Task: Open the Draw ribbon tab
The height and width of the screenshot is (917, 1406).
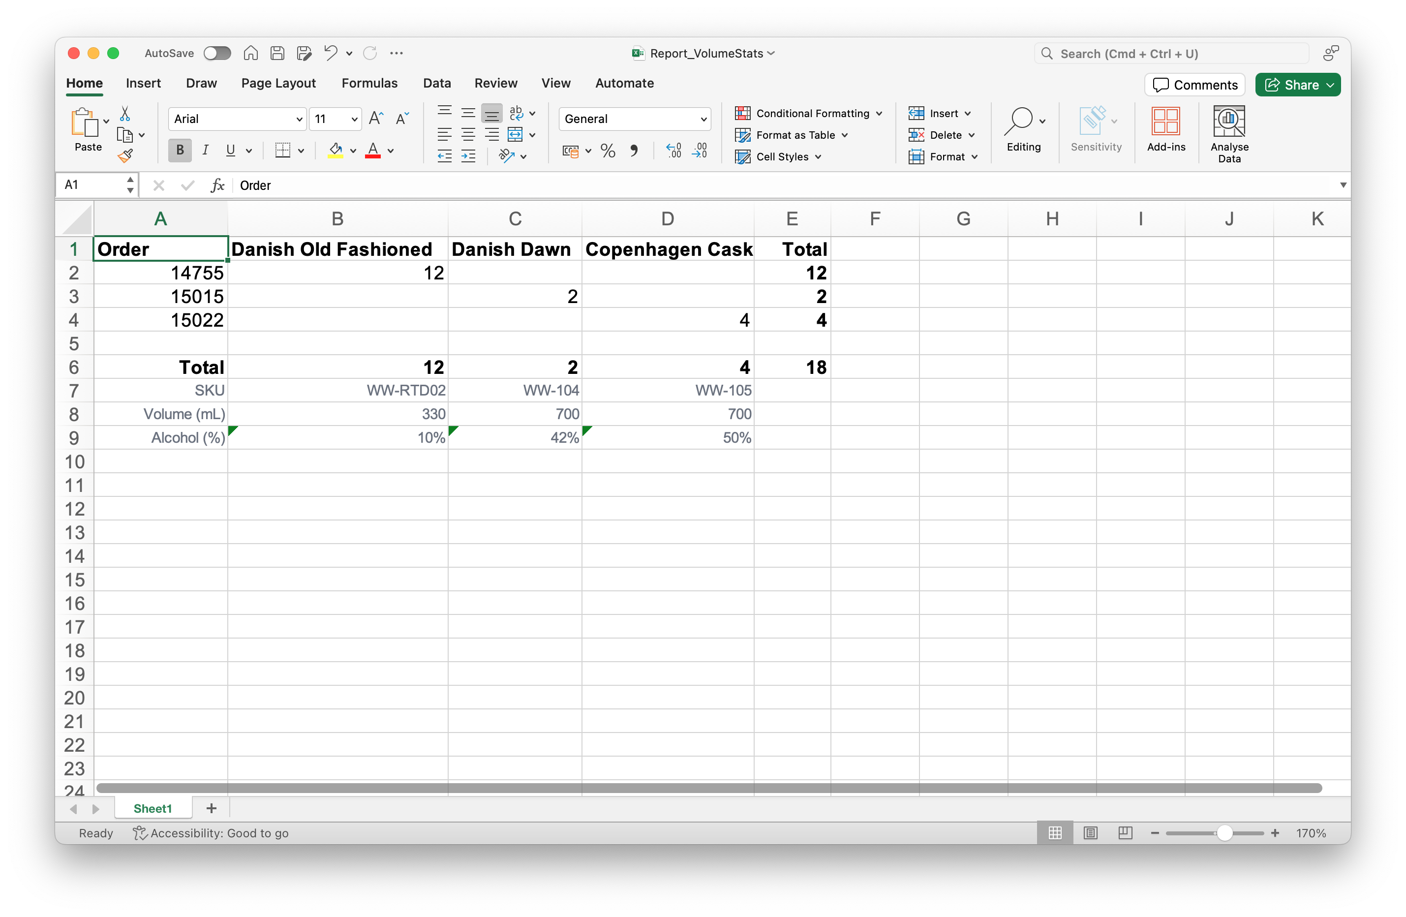Action: pyautogui.click(x=201, y=83)
